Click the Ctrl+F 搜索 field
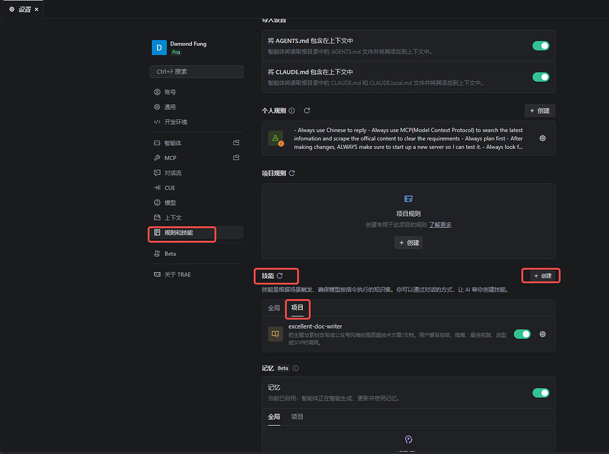 pos(196,71)
